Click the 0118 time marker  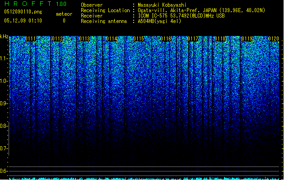[220, 39]
